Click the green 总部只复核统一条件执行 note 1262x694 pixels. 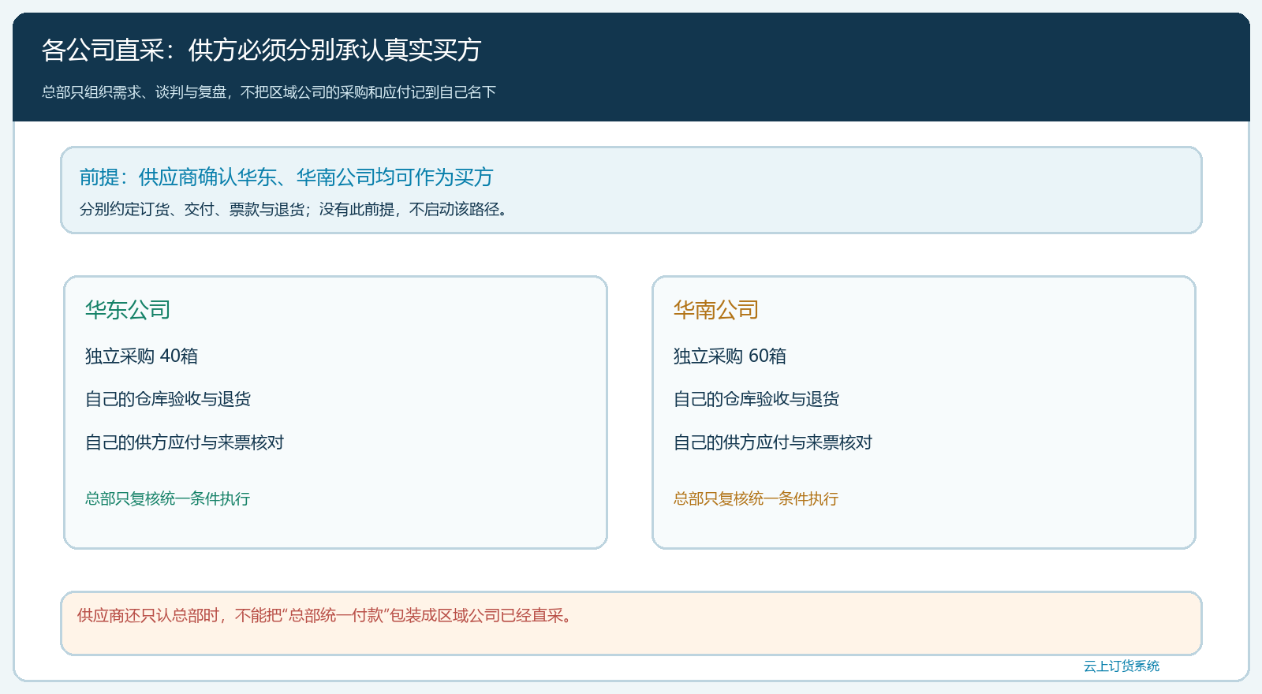pos(167,498)
